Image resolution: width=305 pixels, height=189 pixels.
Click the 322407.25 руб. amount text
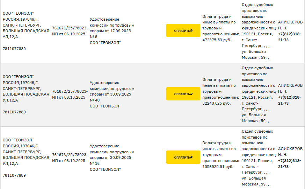[x=217, y=103]
